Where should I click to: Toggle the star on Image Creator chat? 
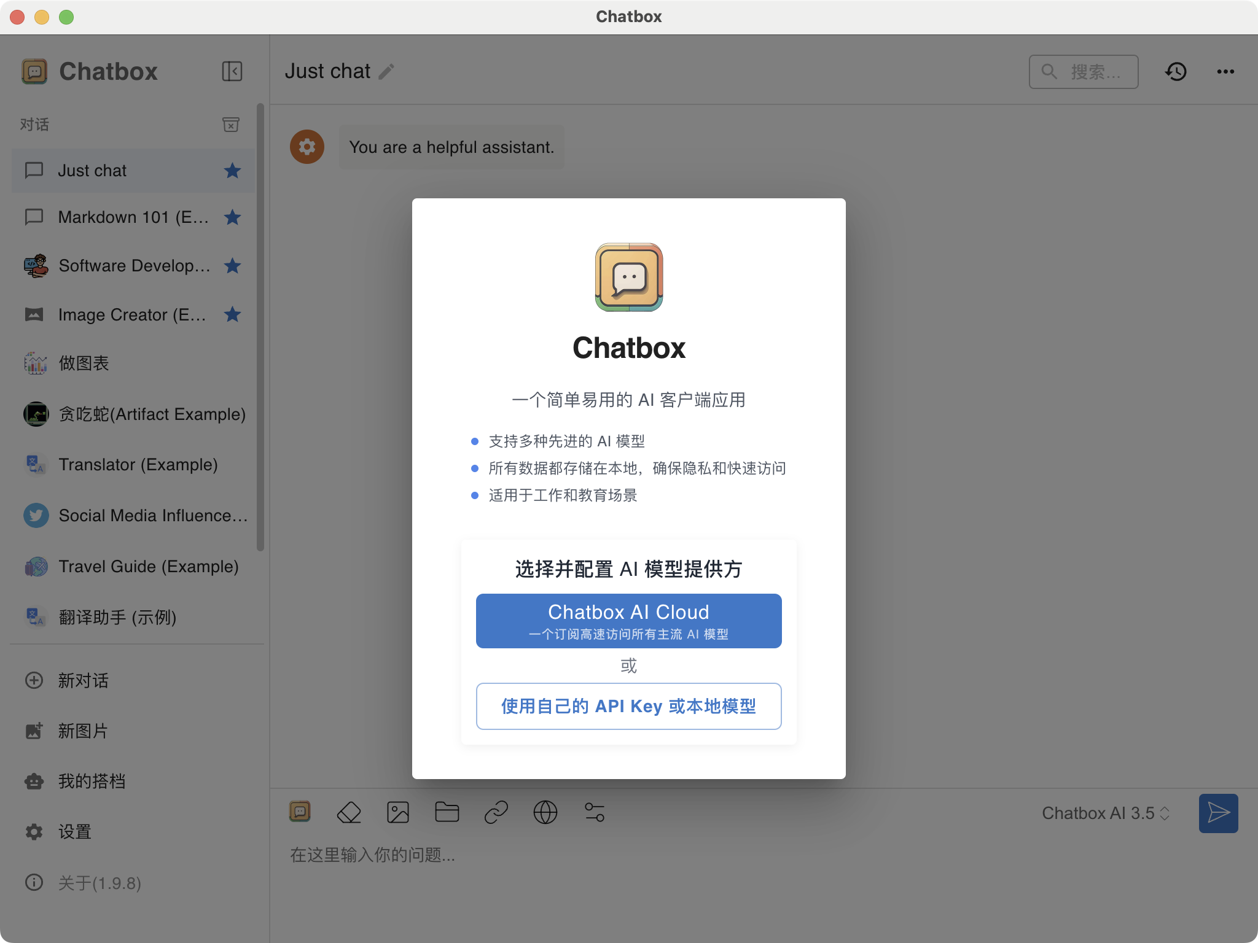pos(232,314)
